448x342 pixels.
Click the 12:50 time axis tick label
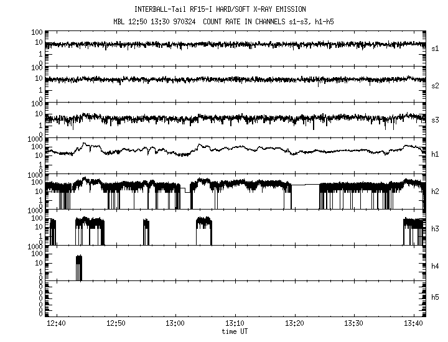[x=116, y=323]
